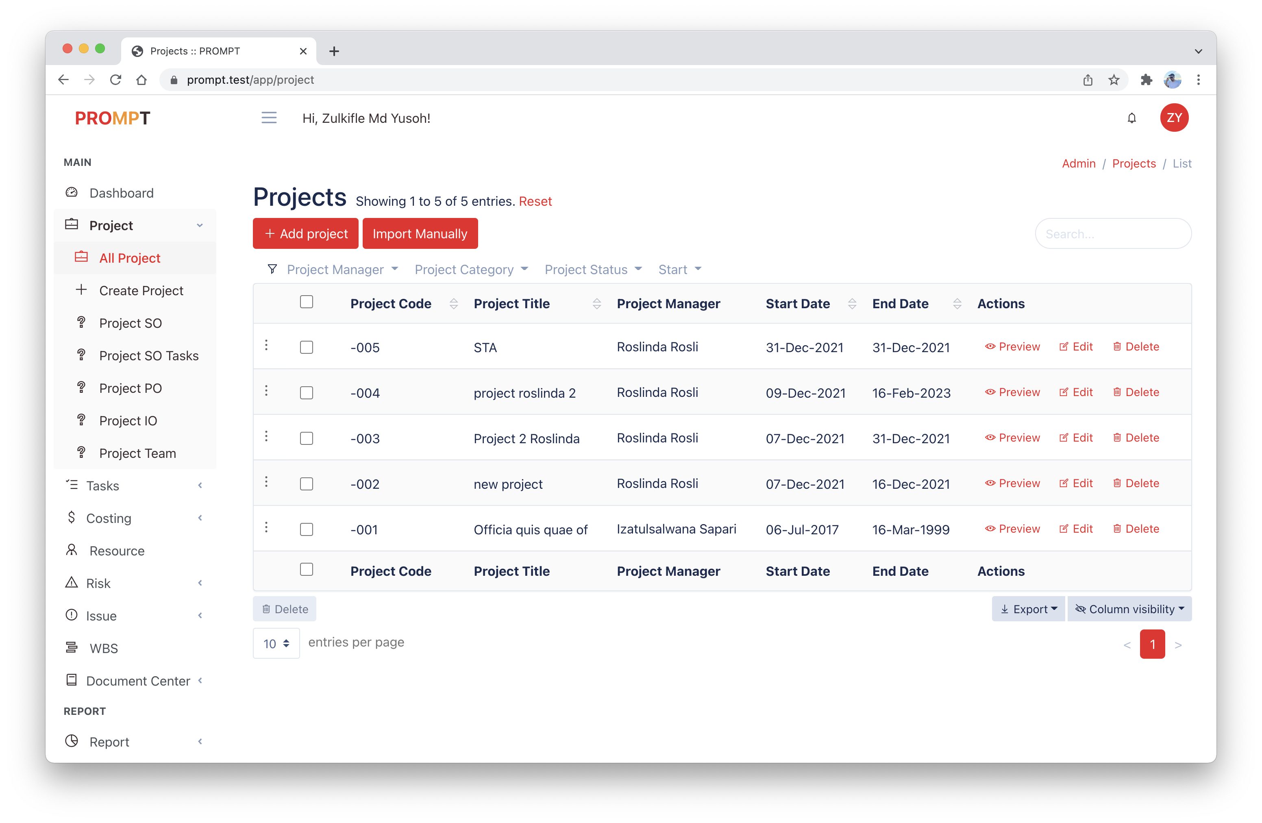Open the Column visibility dropdown

point(1129,609)
